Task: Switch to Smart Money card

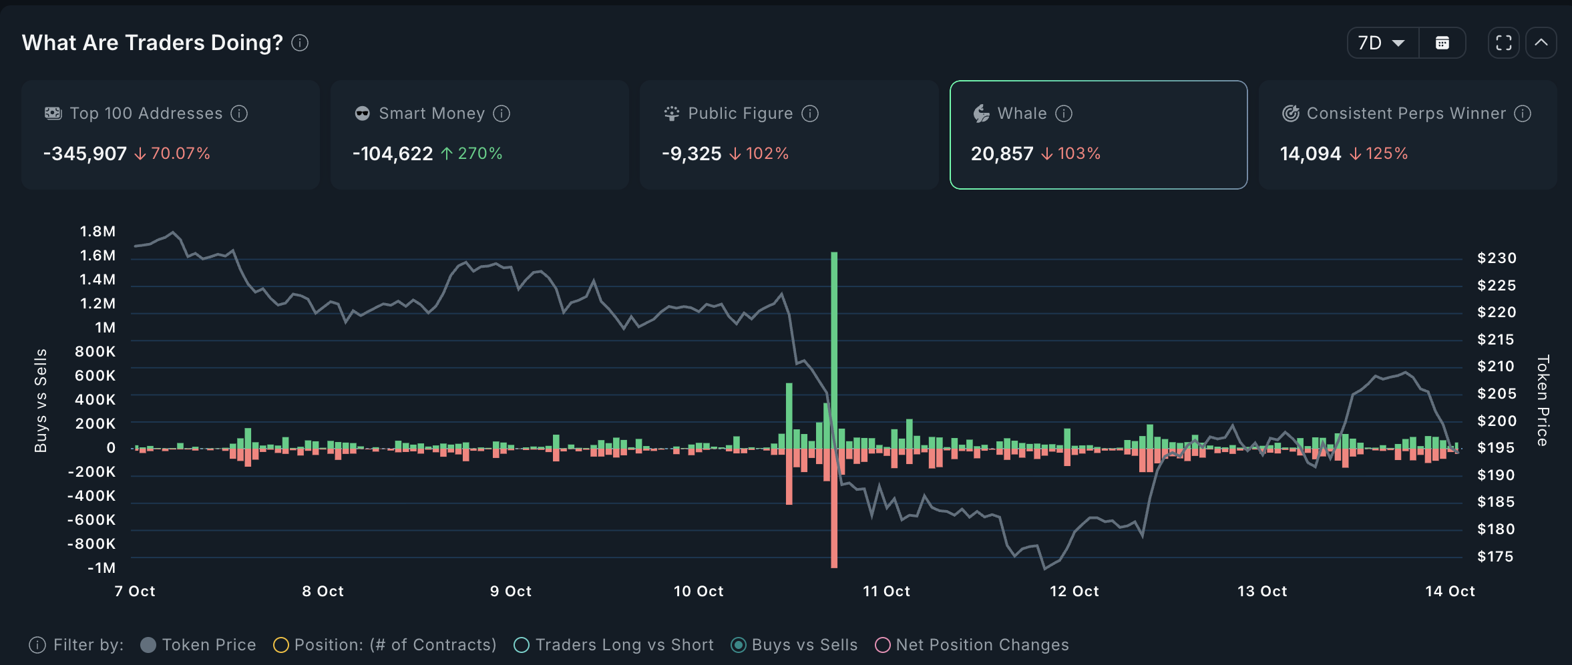Action: tap(479, 135)
